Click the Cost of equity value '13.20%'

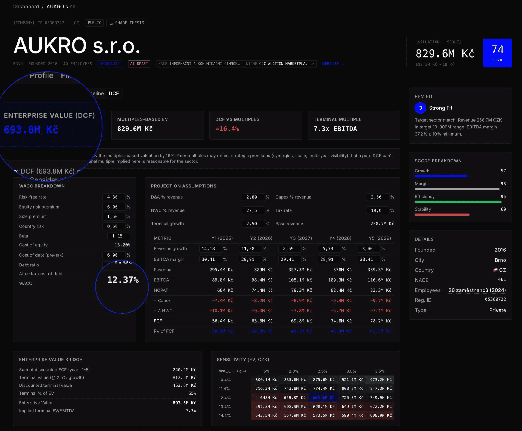[122, 245]
